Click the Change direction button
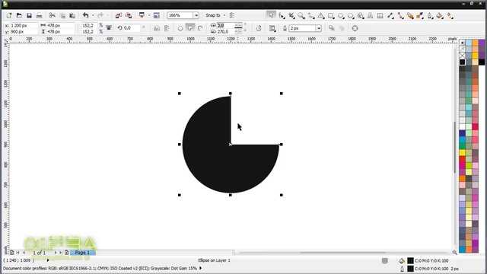 [259, 28]
